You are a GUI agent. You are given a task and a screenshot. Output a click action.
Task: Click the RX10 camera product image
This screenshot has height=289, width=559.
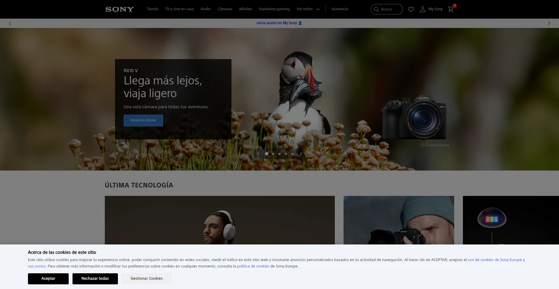(415, 118)
